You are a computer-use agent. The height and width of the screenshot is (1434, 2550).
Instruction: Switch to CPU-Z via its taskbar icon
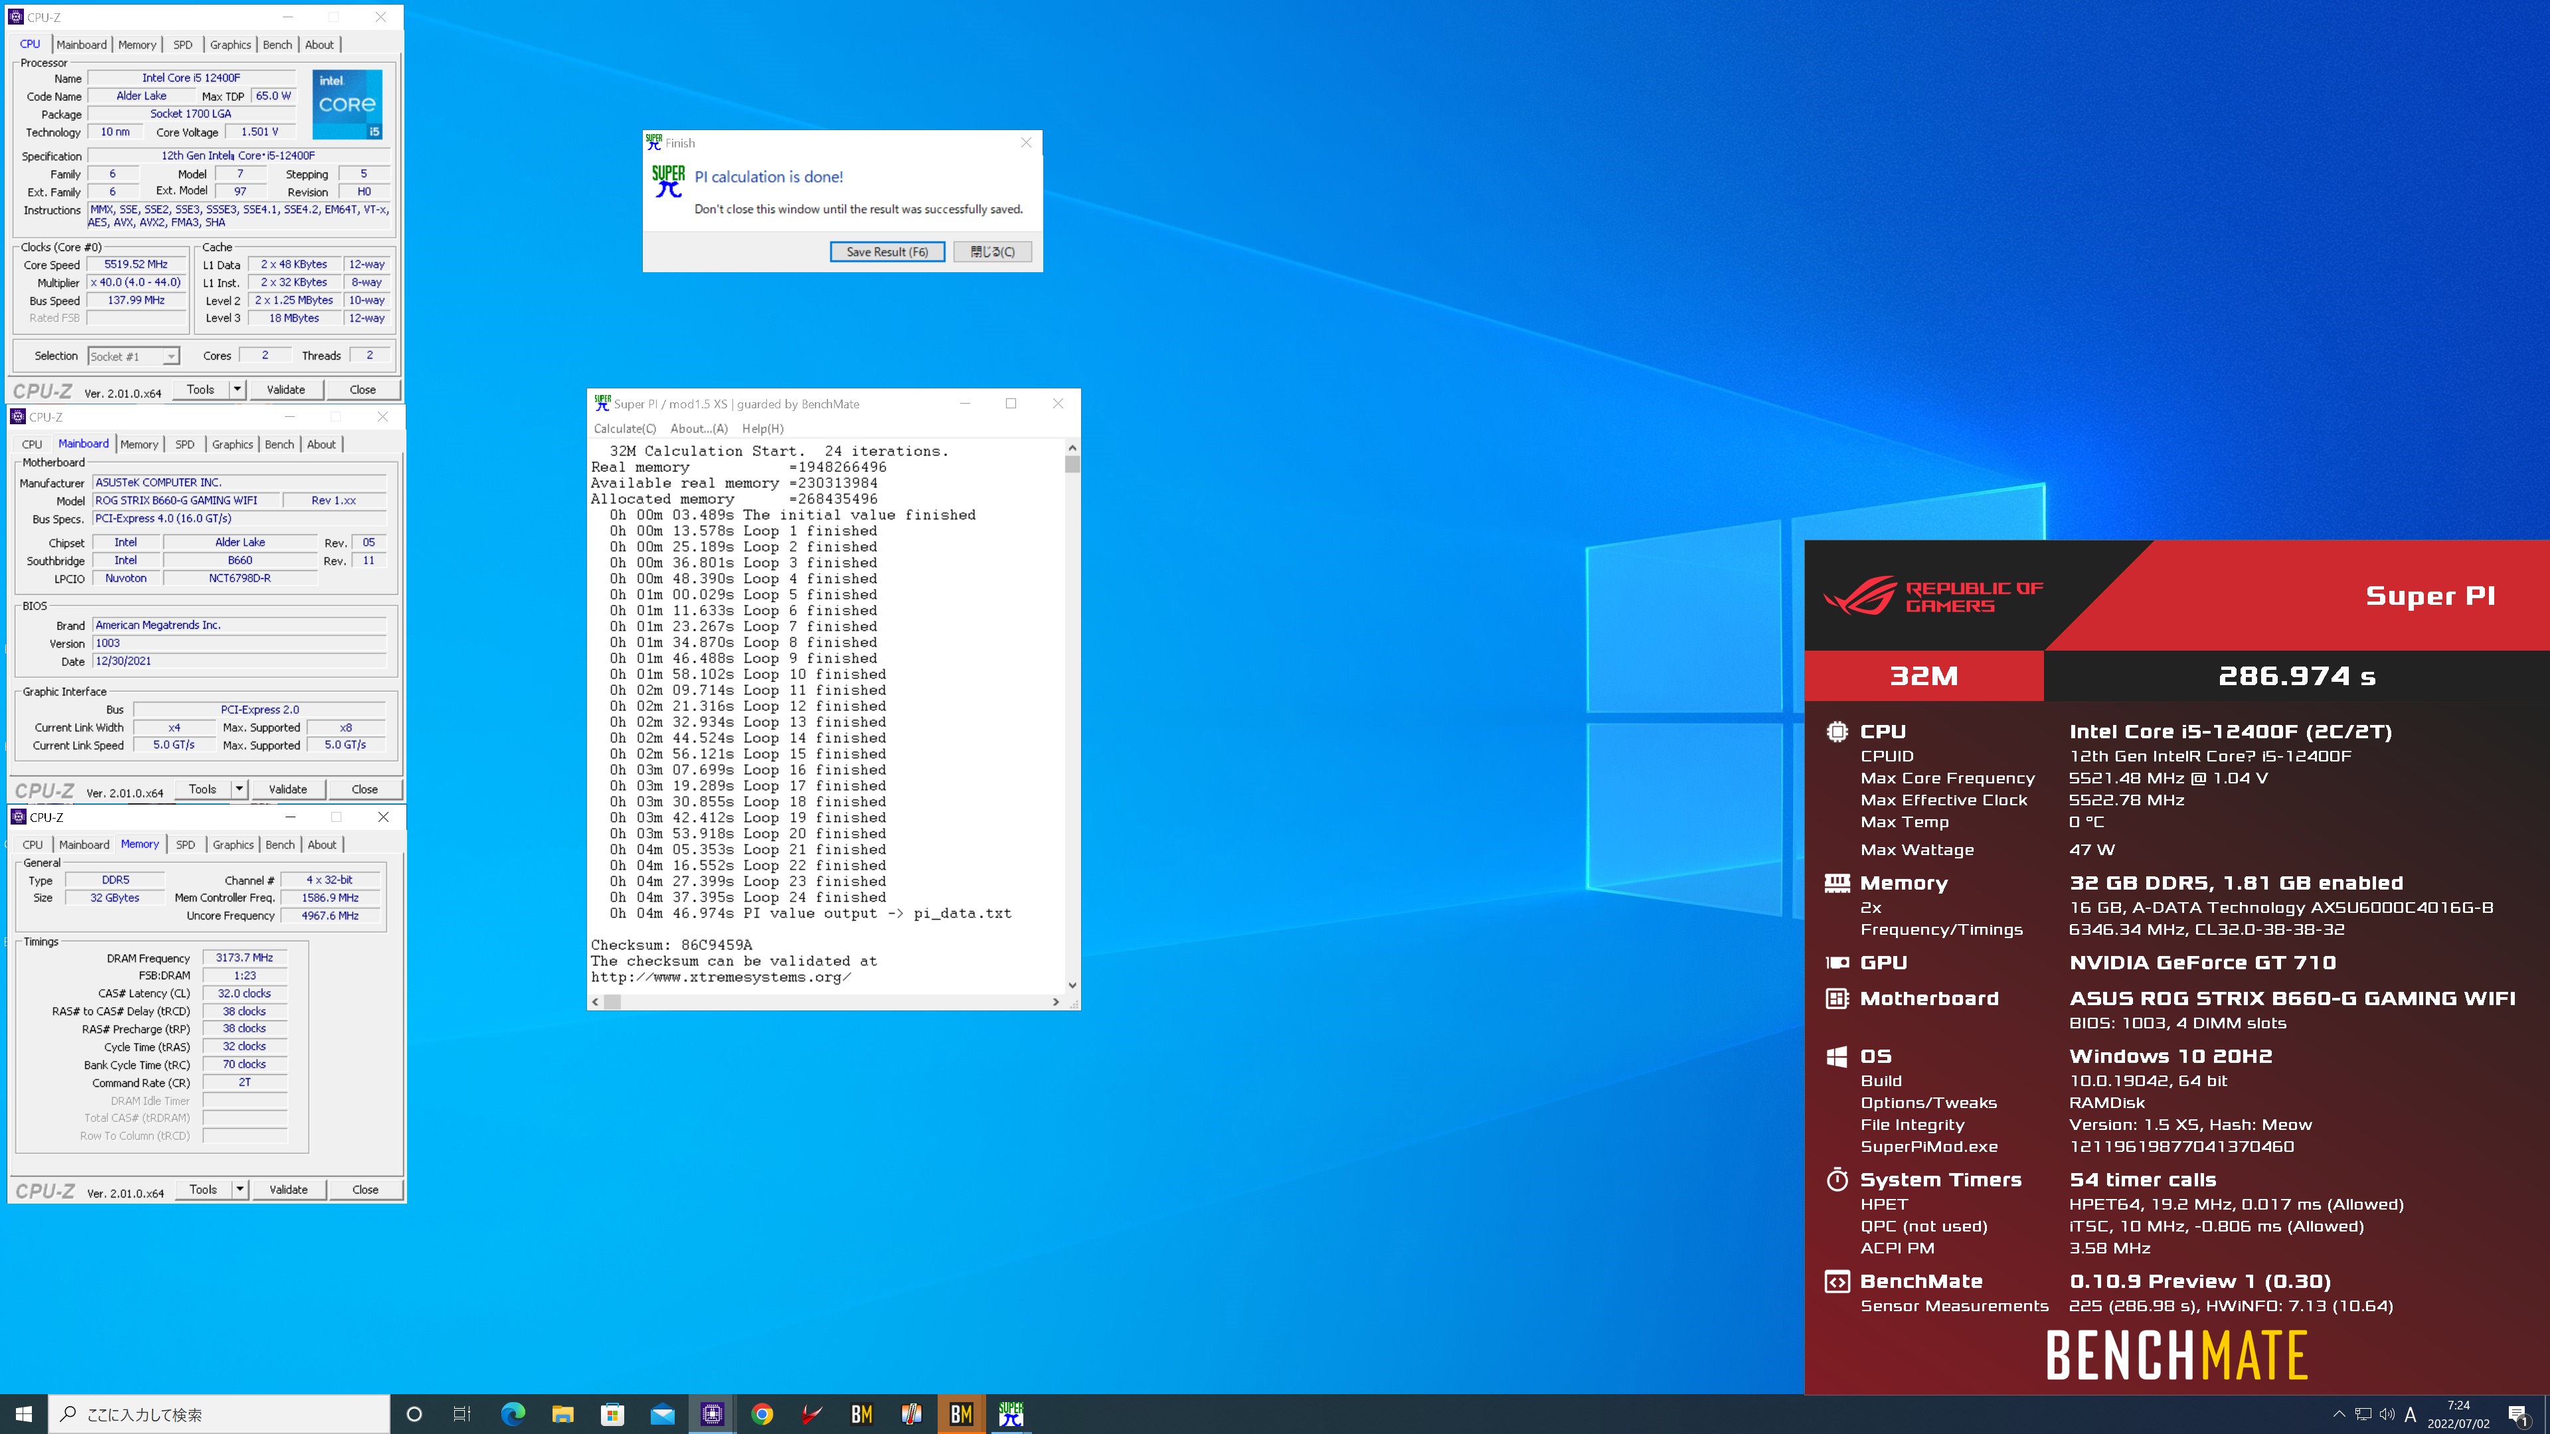pos(712,1414)
